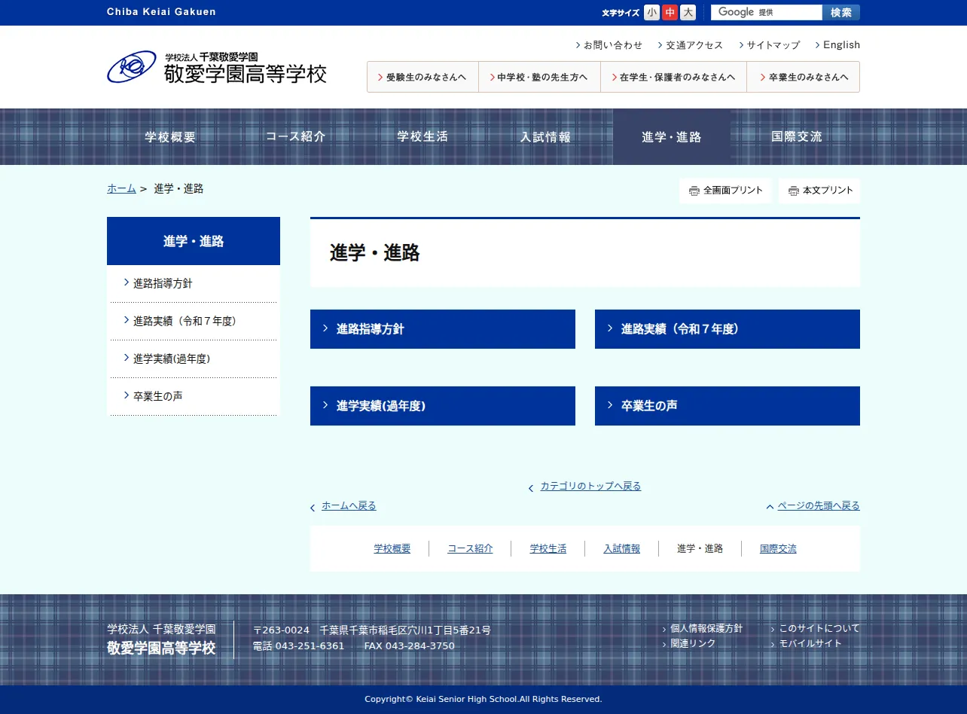This screenshot has width=967, height=714.
Task: Click the blue 進路実績（令和７年度） content button
Action: (728, 329)
